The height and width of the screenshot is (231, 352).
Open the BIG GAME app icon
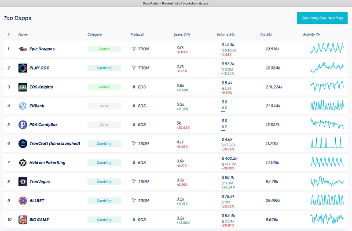[23, 220]
